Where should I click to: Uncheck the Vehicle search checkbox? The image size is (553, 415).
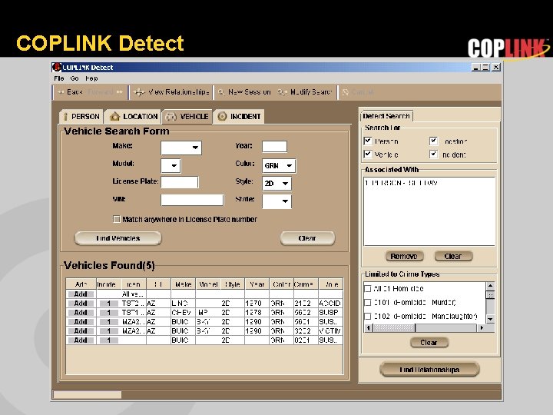click(x=368, y=154)
